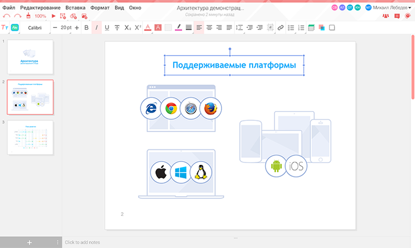Justify the text
The image size is (415, 248).
229,27
